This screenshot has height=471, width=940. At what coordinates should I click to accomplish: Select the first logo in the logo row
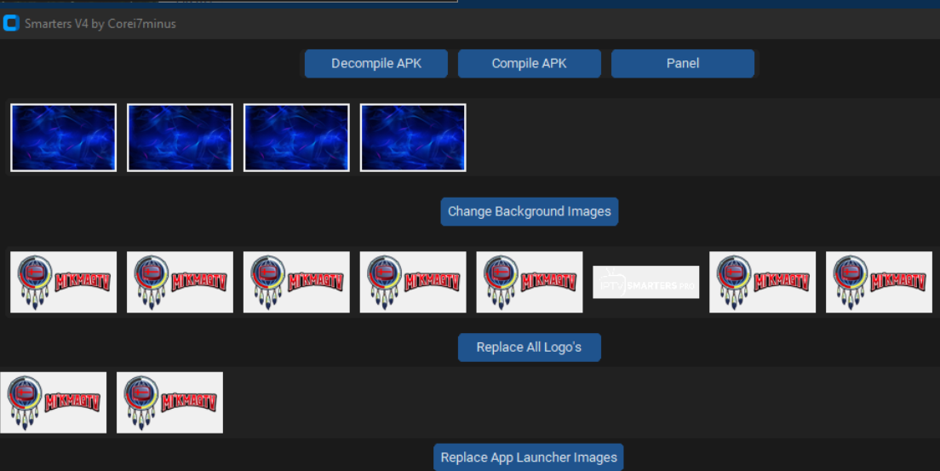point(64,282)
